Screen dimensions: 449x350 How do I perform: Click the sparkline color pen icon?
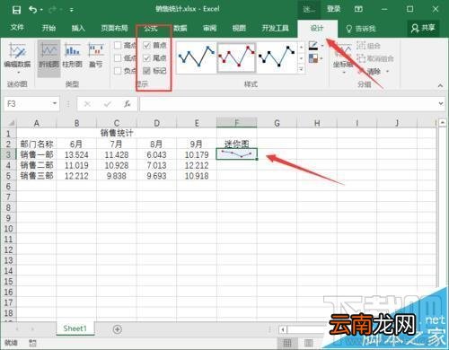point(313,46)
